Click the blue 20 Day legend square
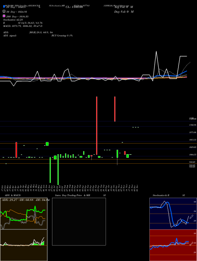The width and height of the screenshot is (197, 261). 4,7
